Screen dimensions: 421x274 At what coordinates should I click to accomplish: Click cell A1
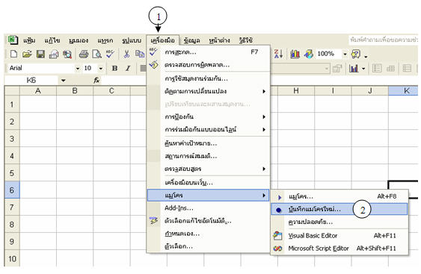pos(38,105)
